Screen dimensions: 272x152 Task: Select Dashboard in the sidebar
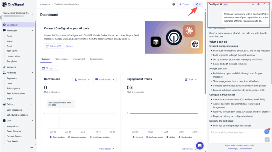pyautogui.click(x=18, y=25)
